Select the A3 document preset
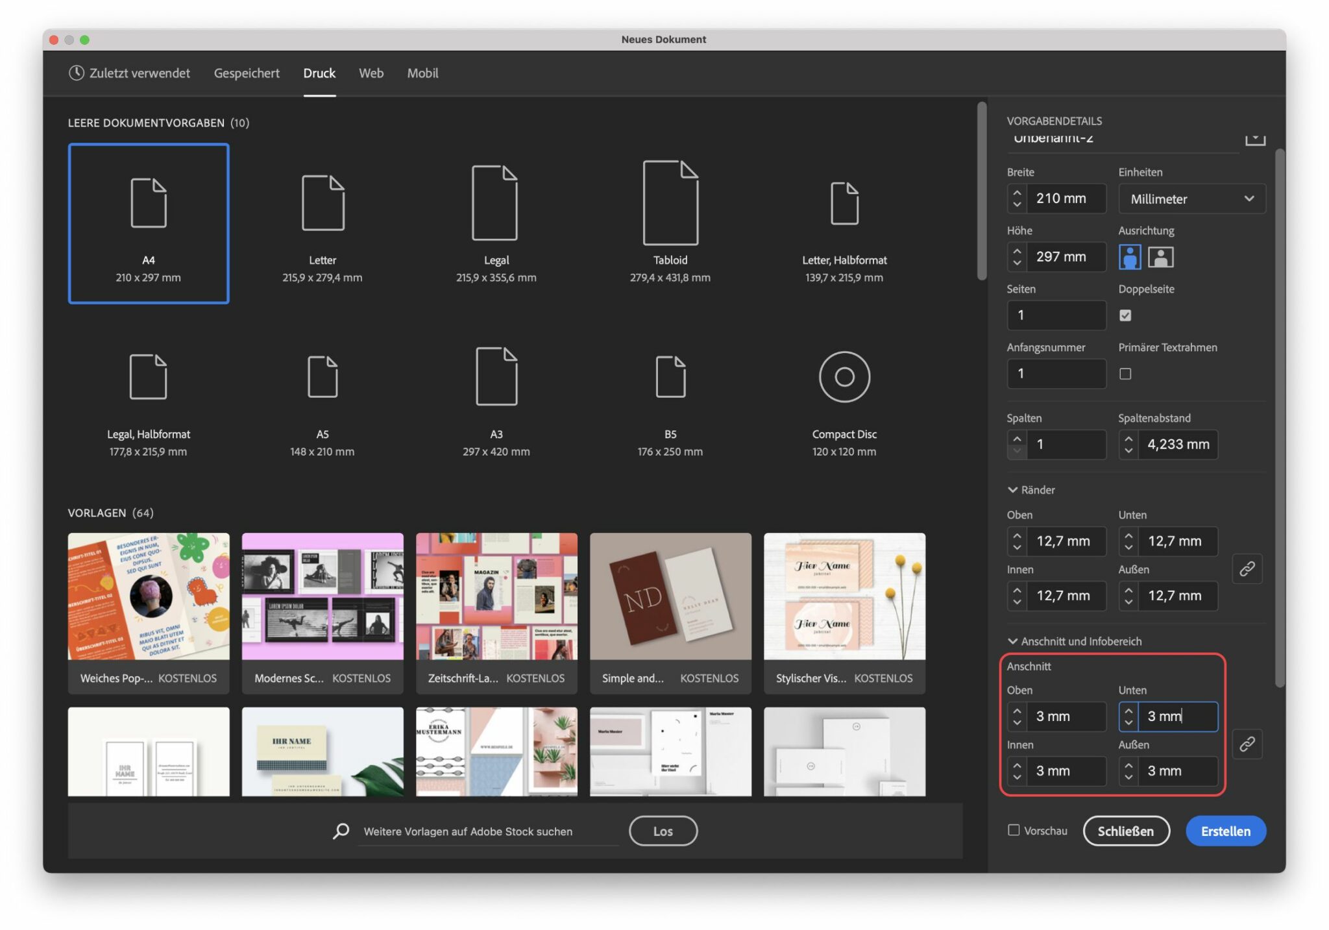The height and width of the screenshot is (930, 1329). point(496,398)
